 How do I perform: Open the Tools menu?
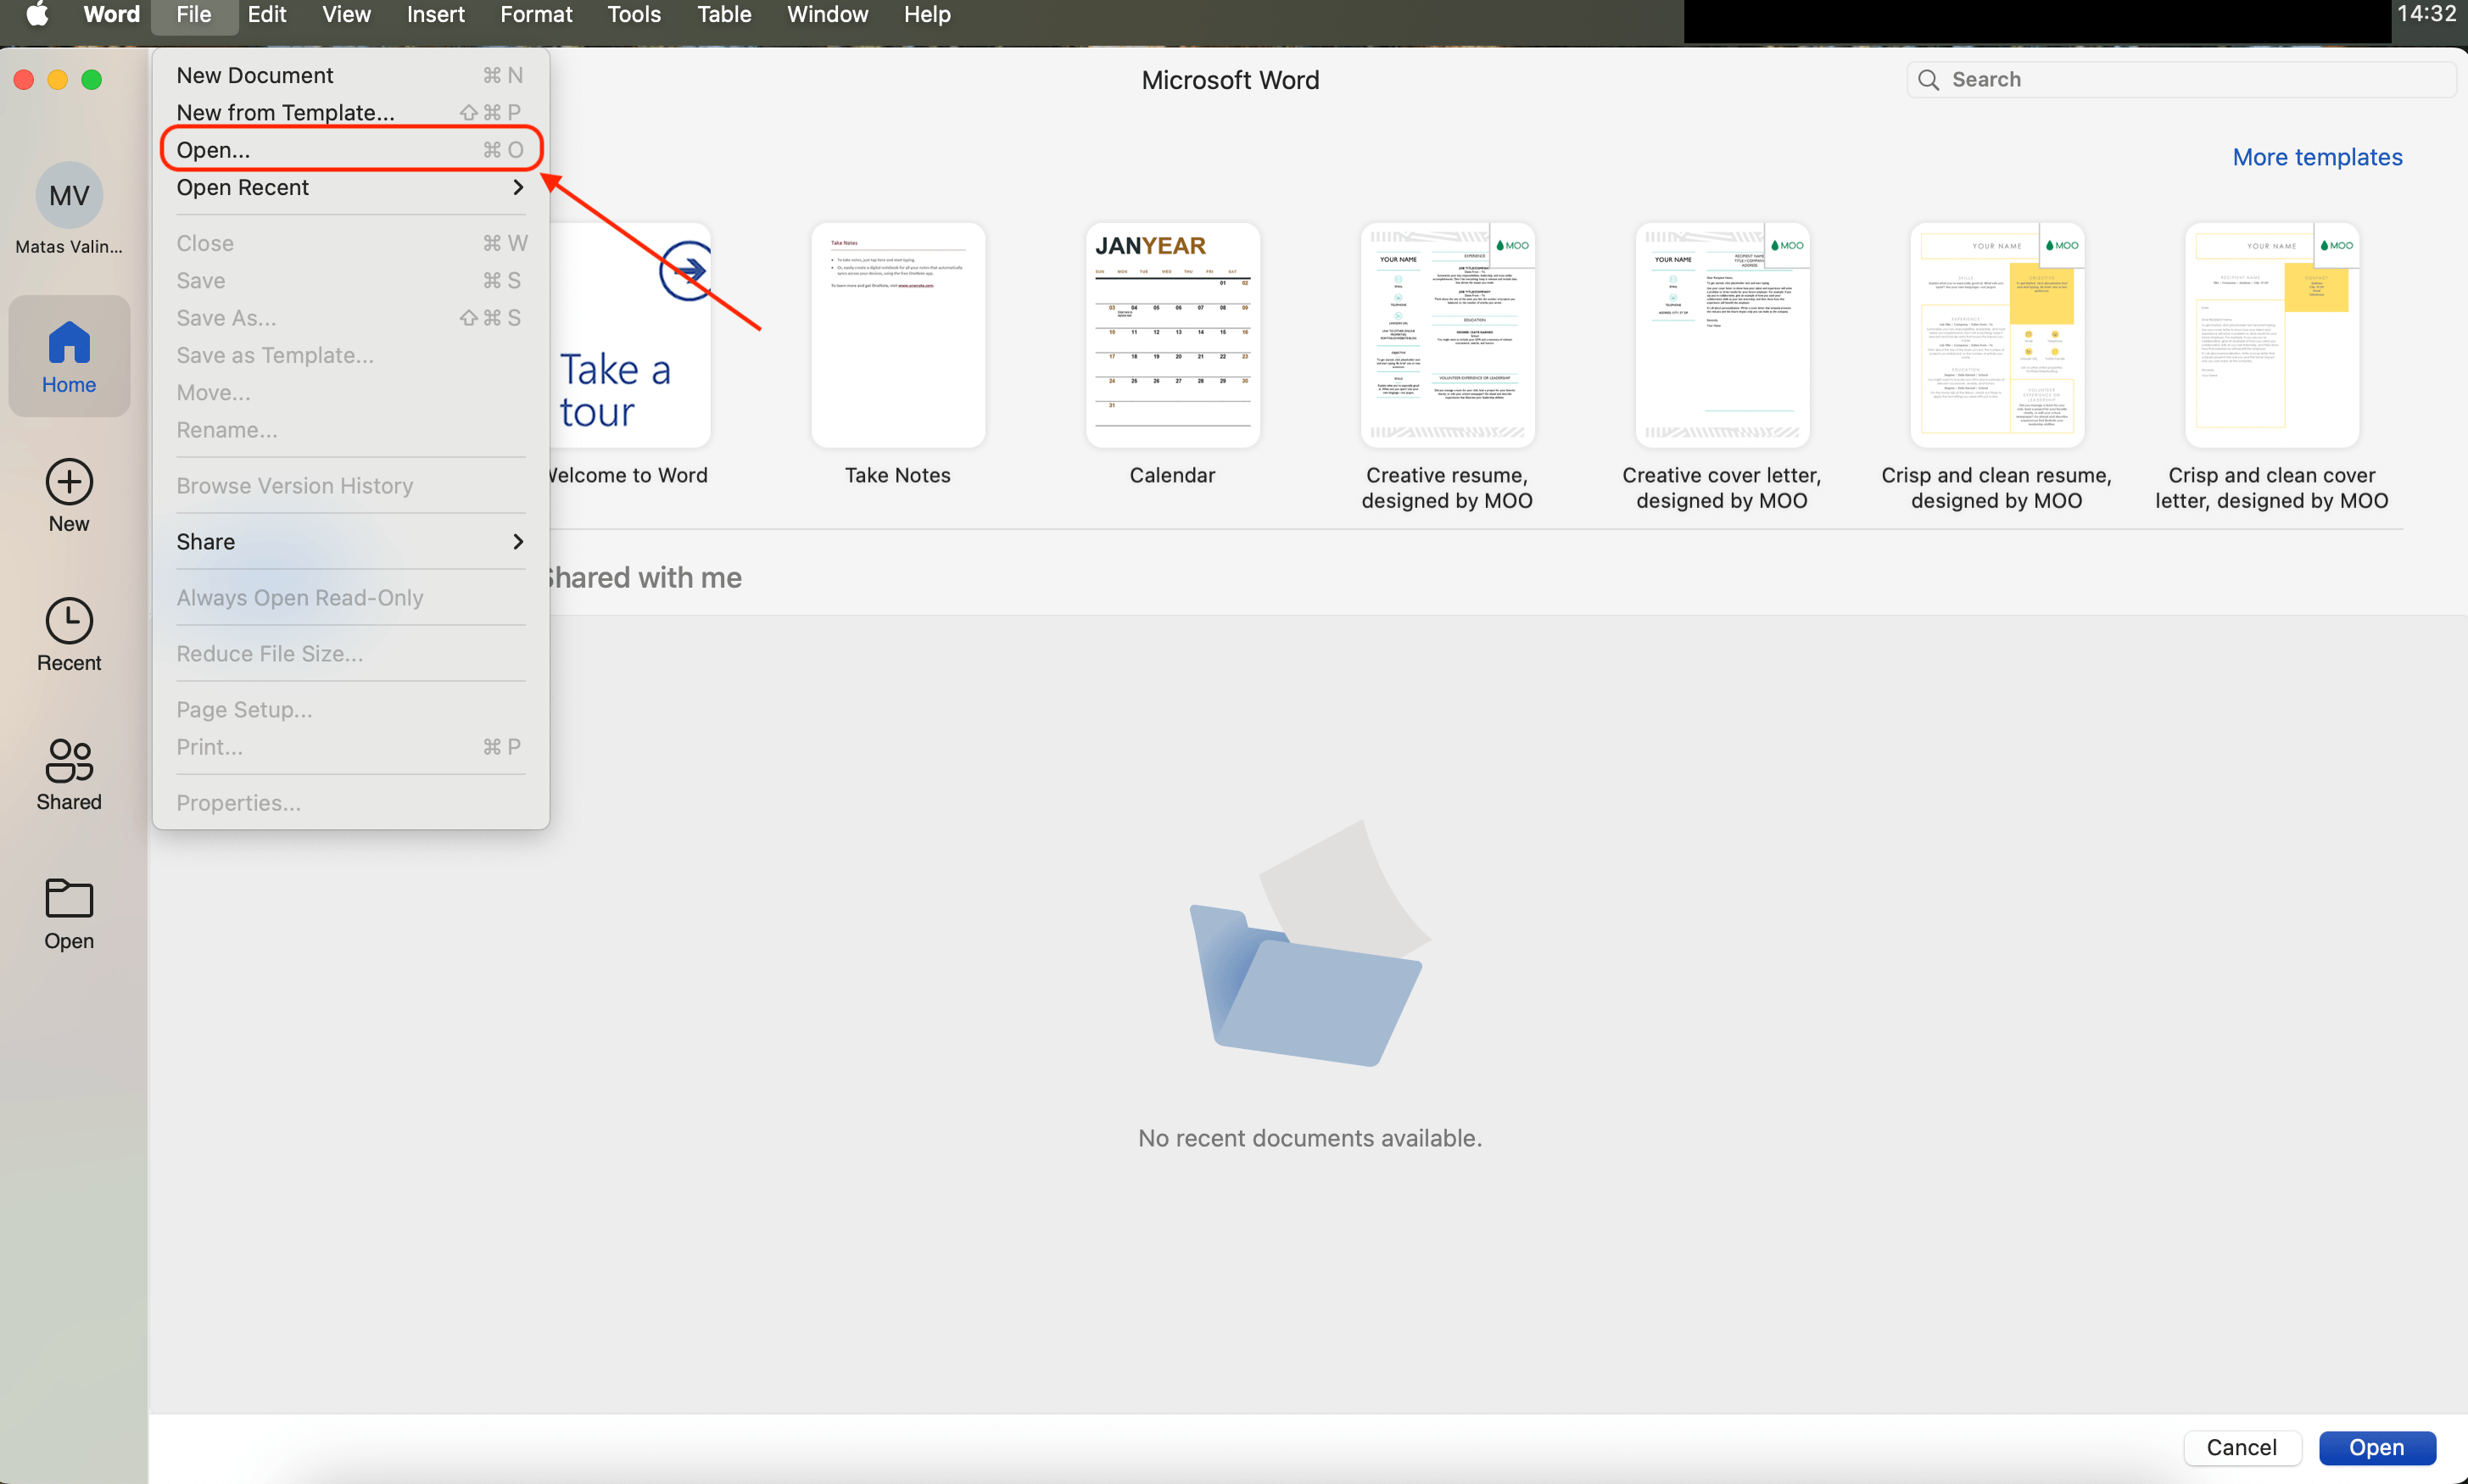click(634, 15)
